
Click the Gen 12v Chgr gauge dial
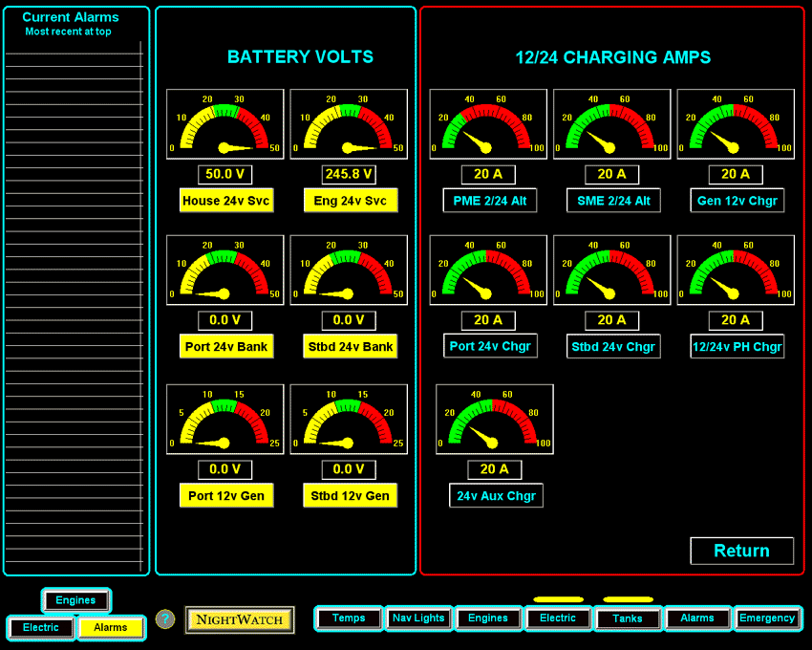click(x=735, y=124)
